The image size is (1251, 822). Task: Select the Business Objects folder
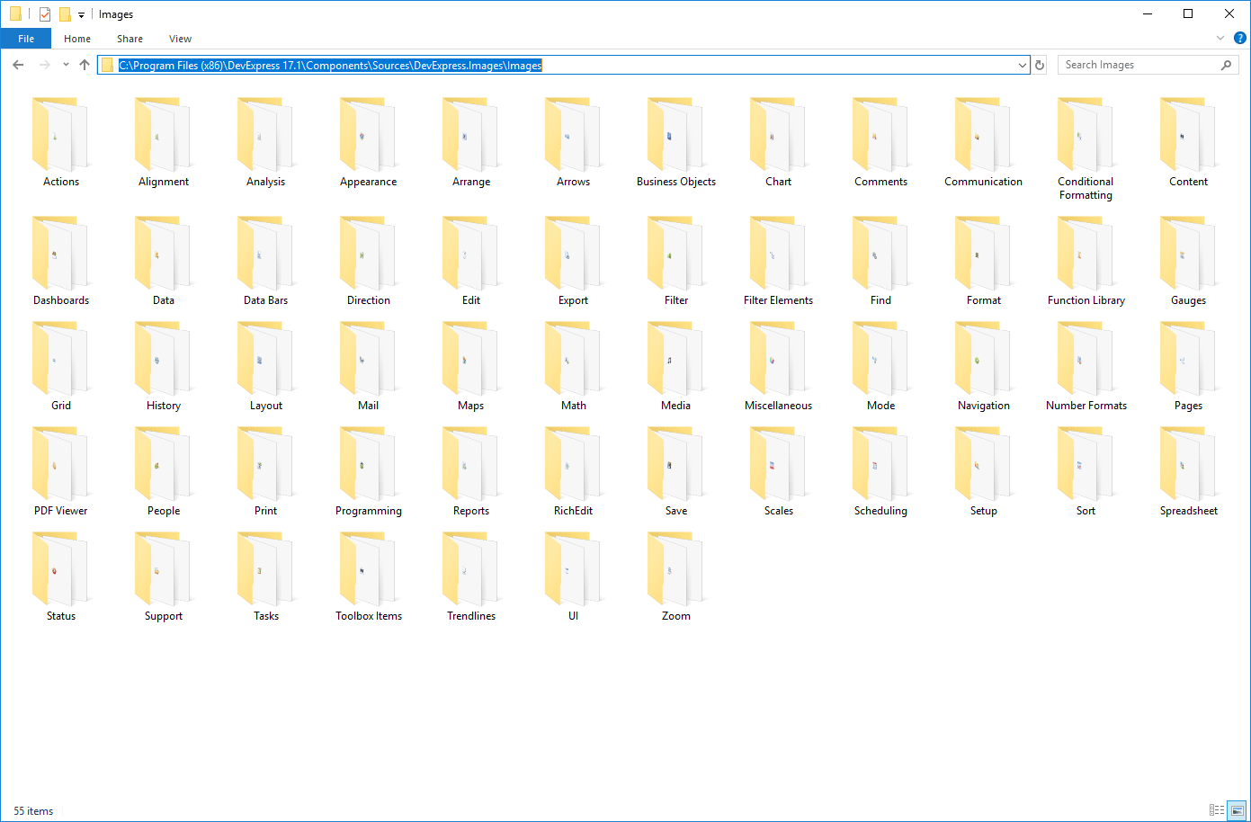click(676, 144)
